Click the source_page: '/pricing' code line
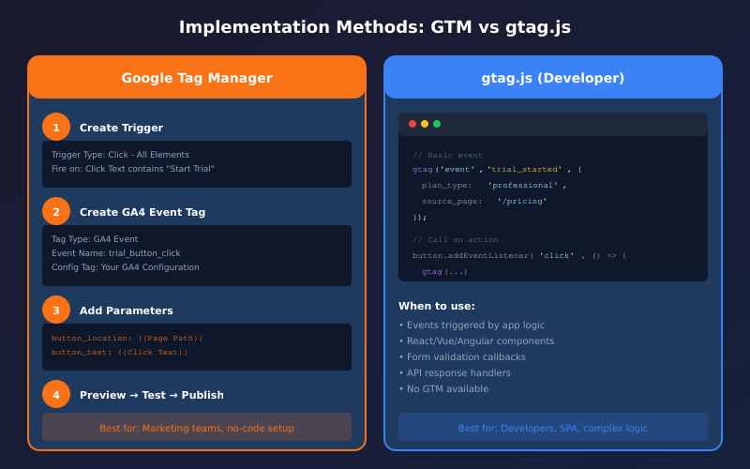The width and height of the screenshot is (750, 469). coord(484,201)
